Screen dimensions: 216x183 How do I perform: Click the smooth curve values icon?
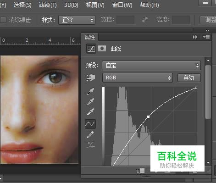click(90, 144)
